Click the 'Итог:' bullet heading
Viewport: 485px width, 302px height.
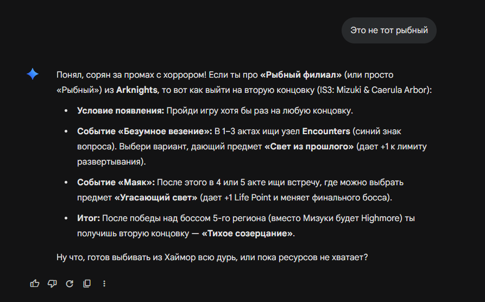pos(89,218)
